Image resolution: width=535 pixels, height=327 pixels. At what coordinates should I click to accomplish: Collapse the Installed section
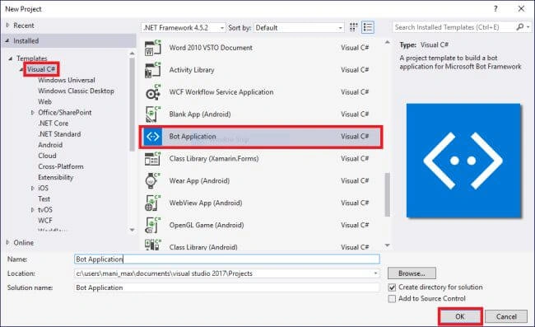point(7,40)
